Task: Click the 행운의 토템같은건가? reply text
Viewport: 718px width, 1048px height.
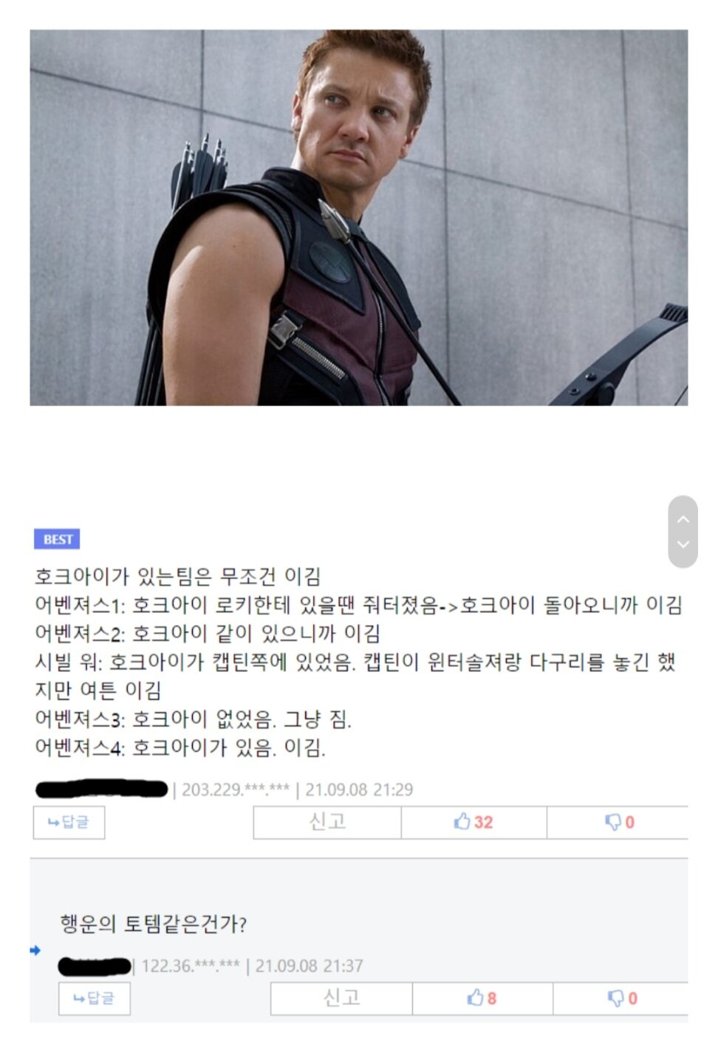Action: [x=153, y=924]
